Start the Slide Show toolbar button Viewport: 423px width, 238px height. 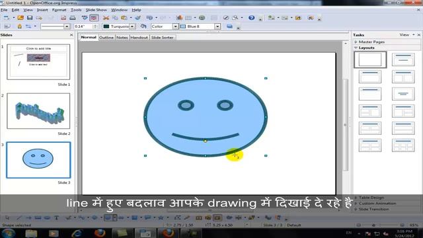click(x=311, y=18)
